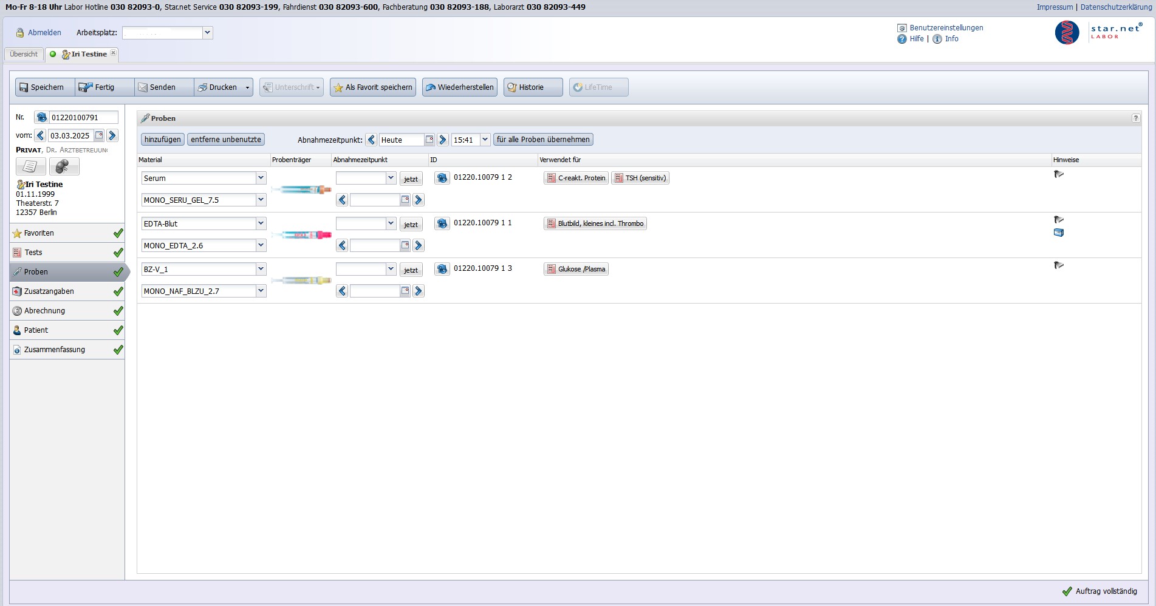Expand the Serum material dropdown
The height and width of the screenshot is (606, 1156).
coord(261,178)
